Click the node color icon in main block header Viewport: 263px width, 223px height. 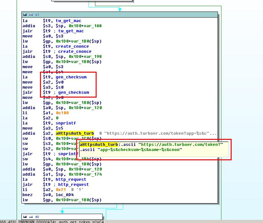tap(25, 15)
